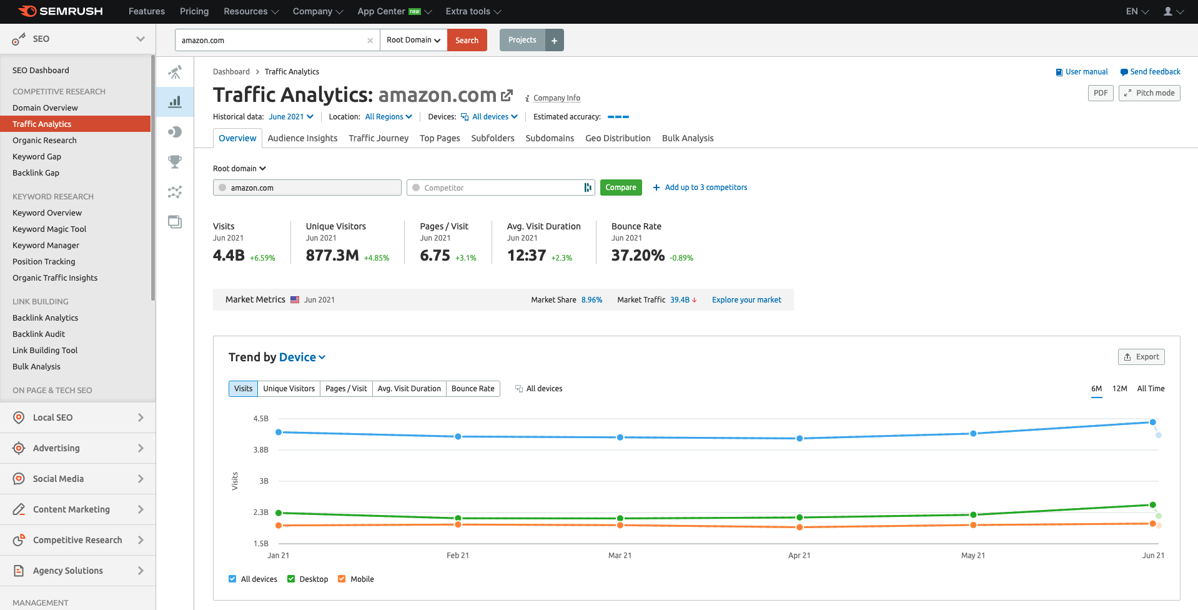
Task: Switch chart range to 12M
Action: 1119,389
